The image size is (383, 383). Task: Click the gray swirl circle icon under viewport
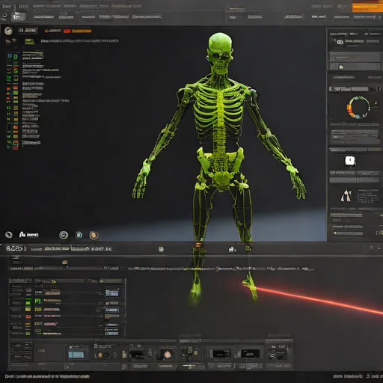(64, 235)
